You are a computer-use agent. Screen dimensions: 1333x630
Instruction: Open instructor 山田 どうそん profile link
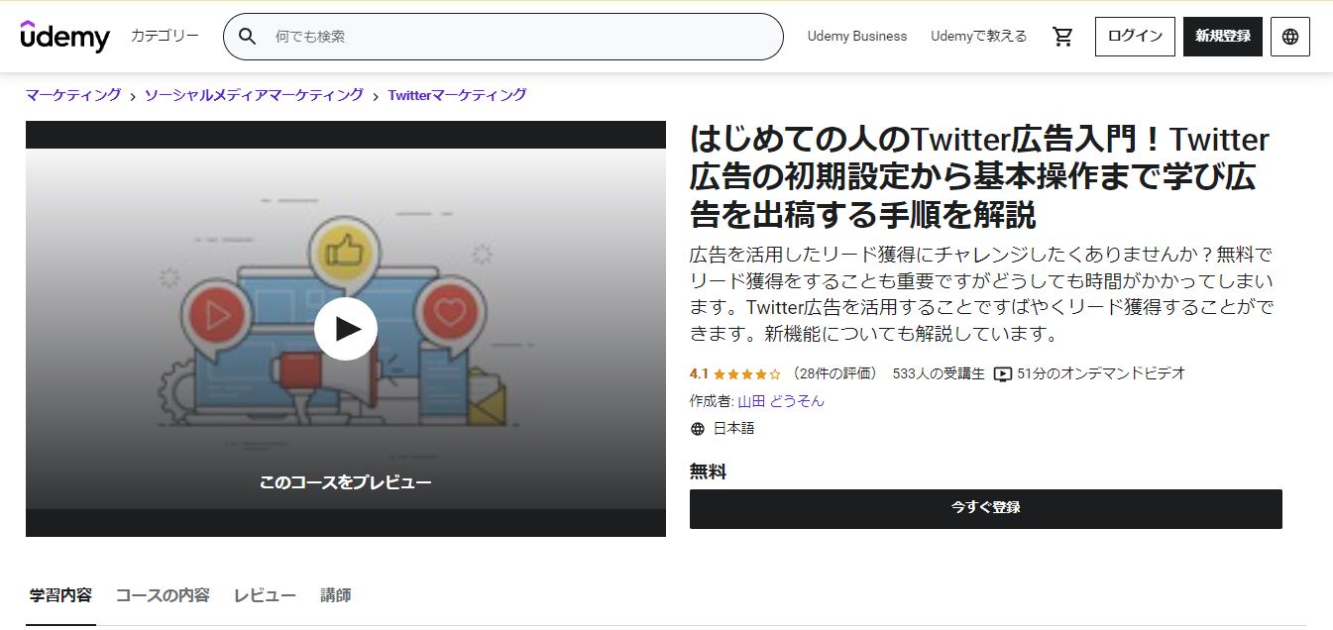click(781, 401)
